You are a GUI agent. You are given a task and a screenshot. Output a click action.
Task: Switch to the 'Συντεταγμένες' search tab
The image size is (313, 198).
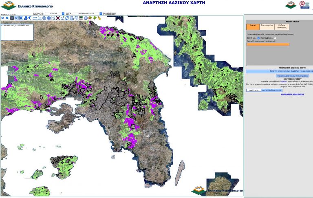point(267,27)
